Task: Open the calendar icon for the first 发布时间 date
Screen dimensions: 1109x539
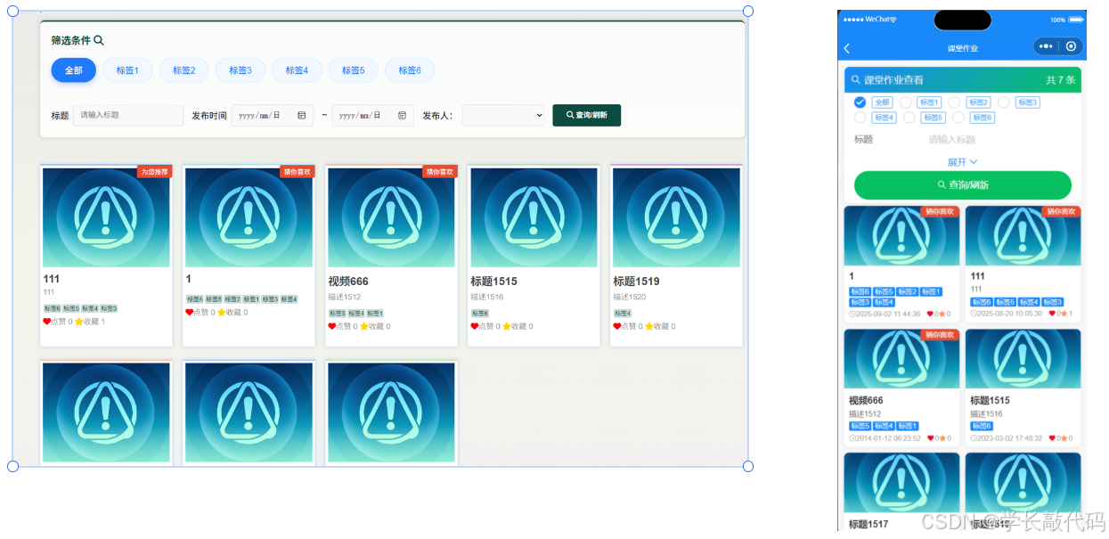Action: tap(300, 115)
